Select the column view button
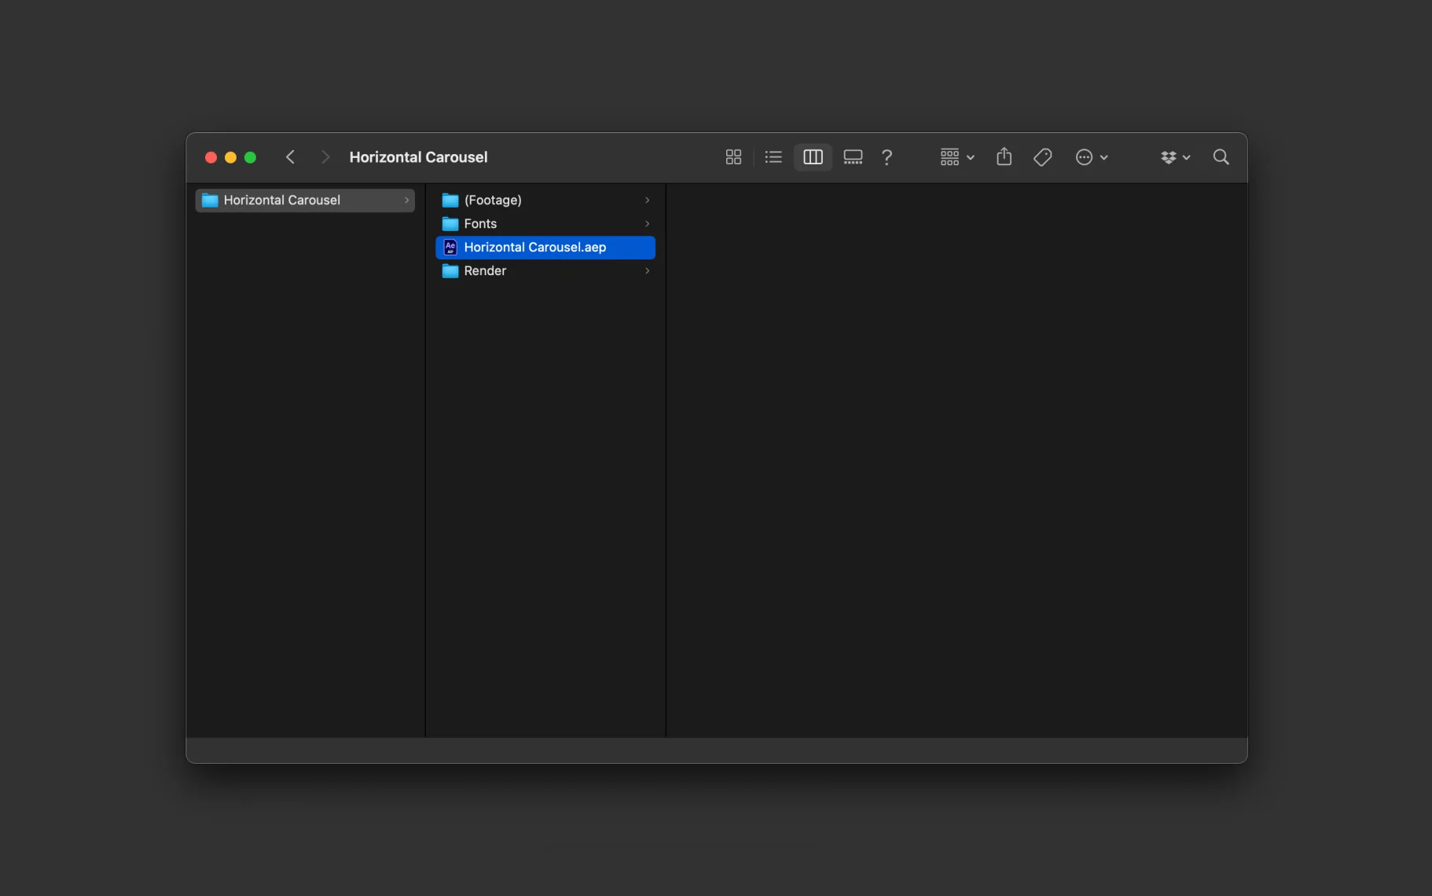The width and height of the screenshot is (1432, 896). point(813,157)
